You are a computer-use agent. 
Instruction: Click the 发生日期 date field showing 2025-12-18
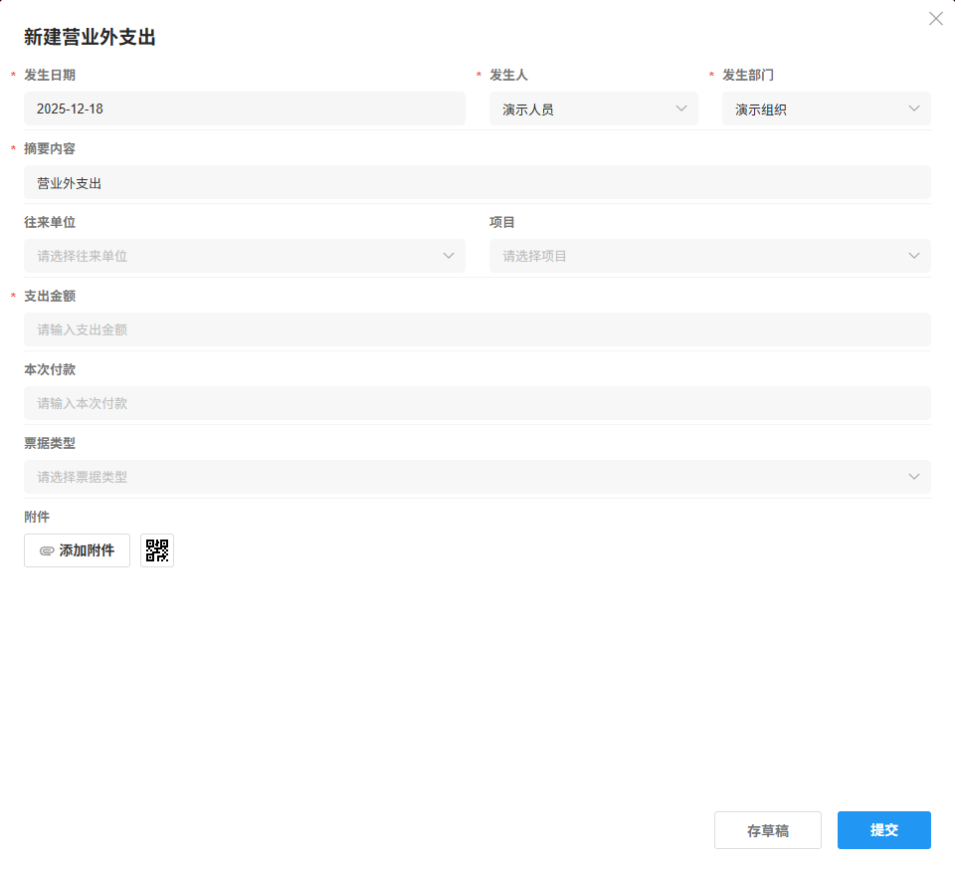[244, 109]
